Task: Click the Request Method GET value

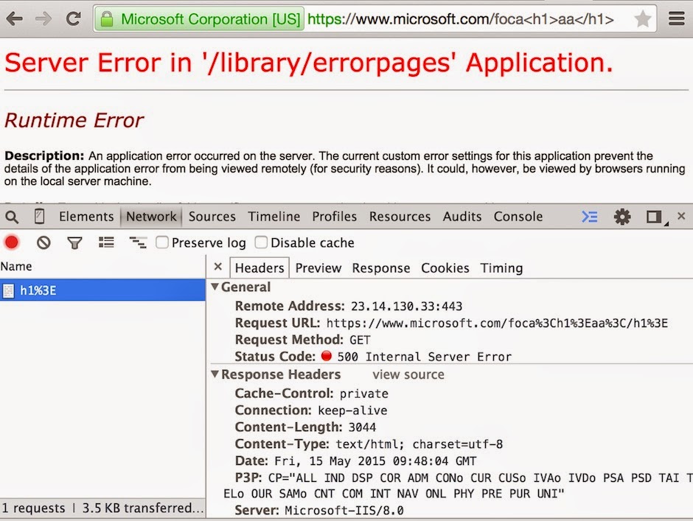Action: tap(360, 340)
